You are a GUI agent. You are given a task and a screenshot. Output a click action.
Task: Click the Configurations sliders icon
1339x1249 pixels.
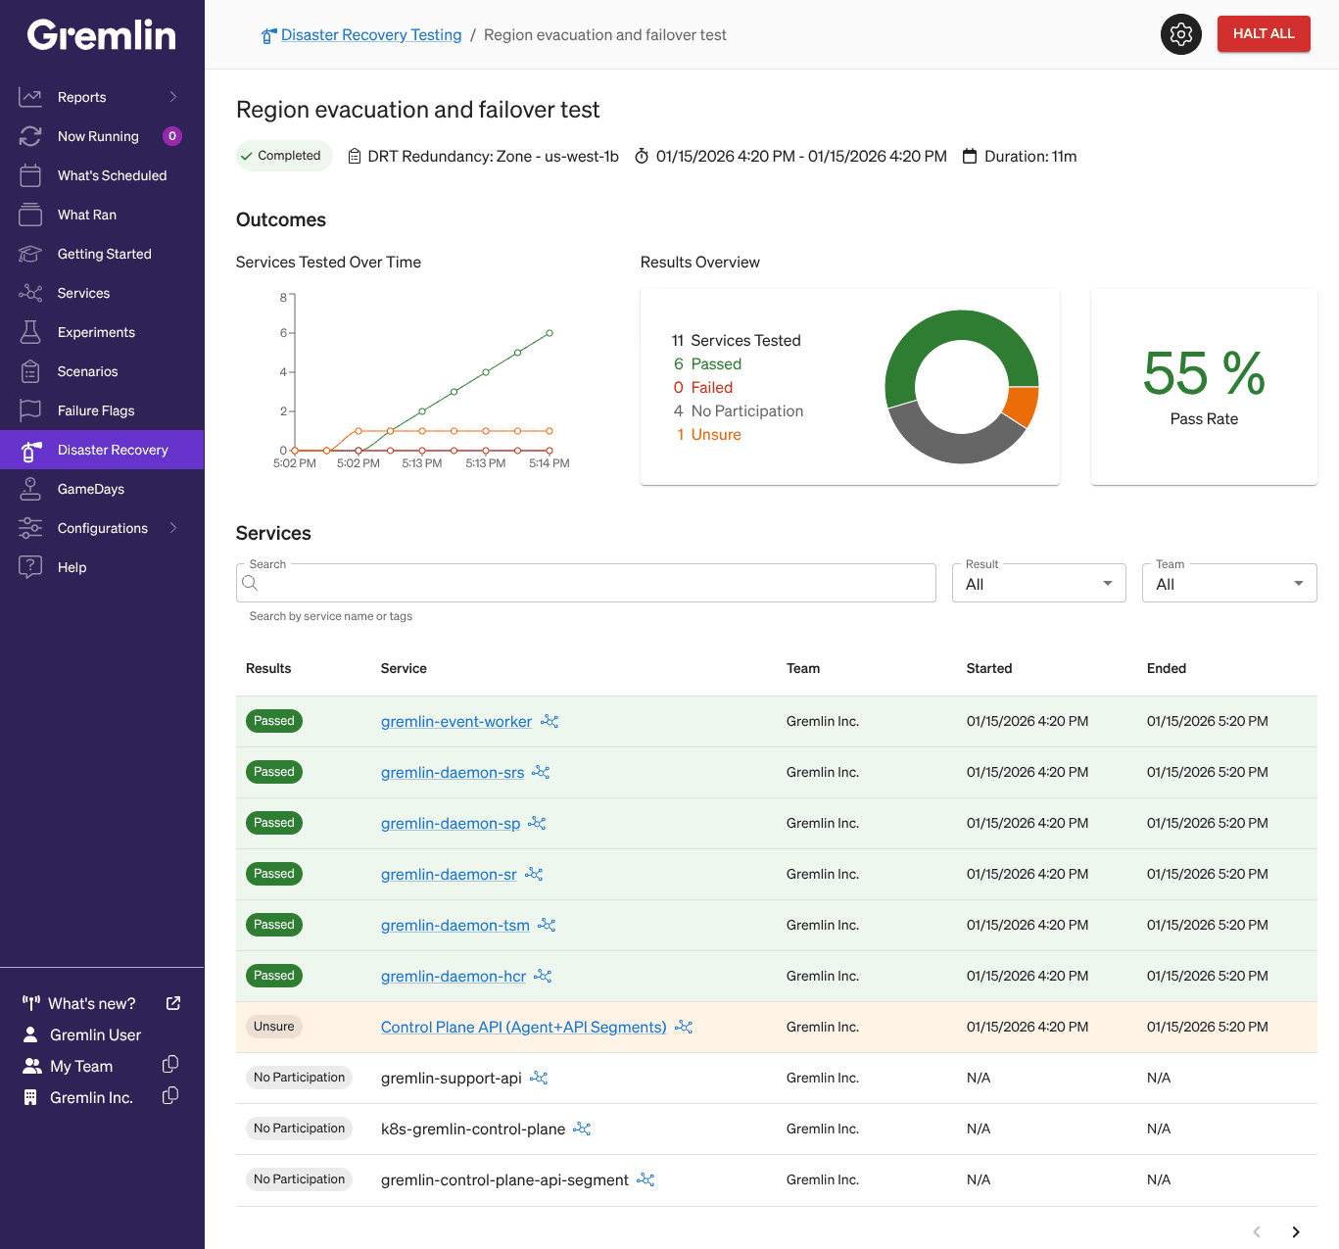30,528
